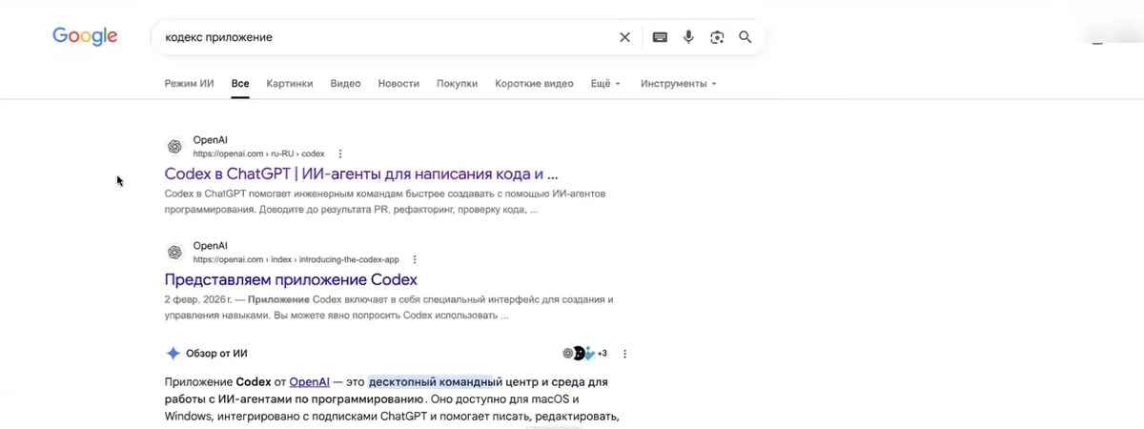Click the OpenAI link in AI overview
Viewport: 1144px width, 429px height.
tap(309, 381)
